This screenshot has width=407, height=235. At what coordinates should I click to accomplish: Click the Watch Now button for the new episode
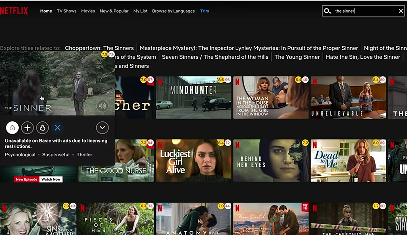pyautogui.click(x=51, y=179)
